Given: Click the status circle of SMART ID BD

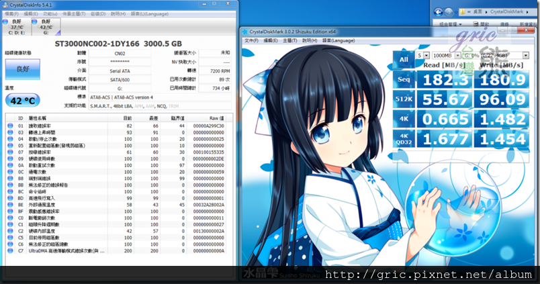Looking at the screenshot, I should [x=10, y=198].
